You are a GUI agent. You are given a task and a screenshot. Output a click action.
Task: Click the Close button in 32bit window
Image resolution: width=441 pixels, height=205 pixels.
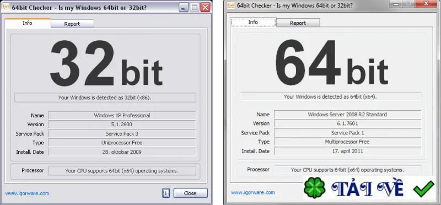coord(190,193)
